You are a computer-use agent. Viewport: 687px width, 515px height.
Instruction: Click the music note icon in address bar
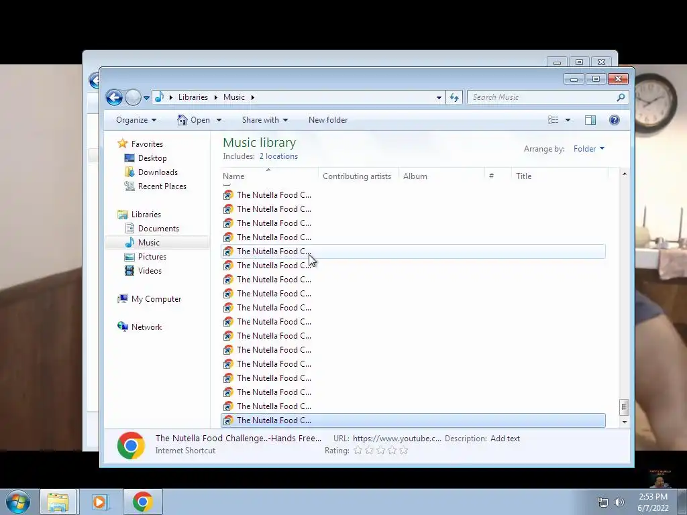160,97
